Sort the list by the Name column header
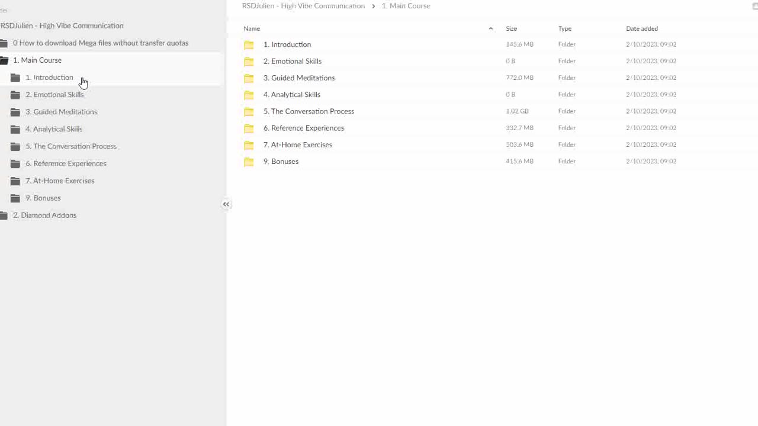This screenshot has height=426, width=758. coord(252,28)
